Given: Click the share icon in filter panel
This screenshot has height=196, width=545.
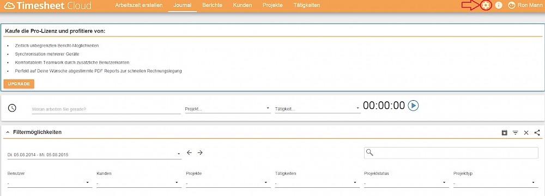Looking at the screenshot, I should (x=537, y=132).
